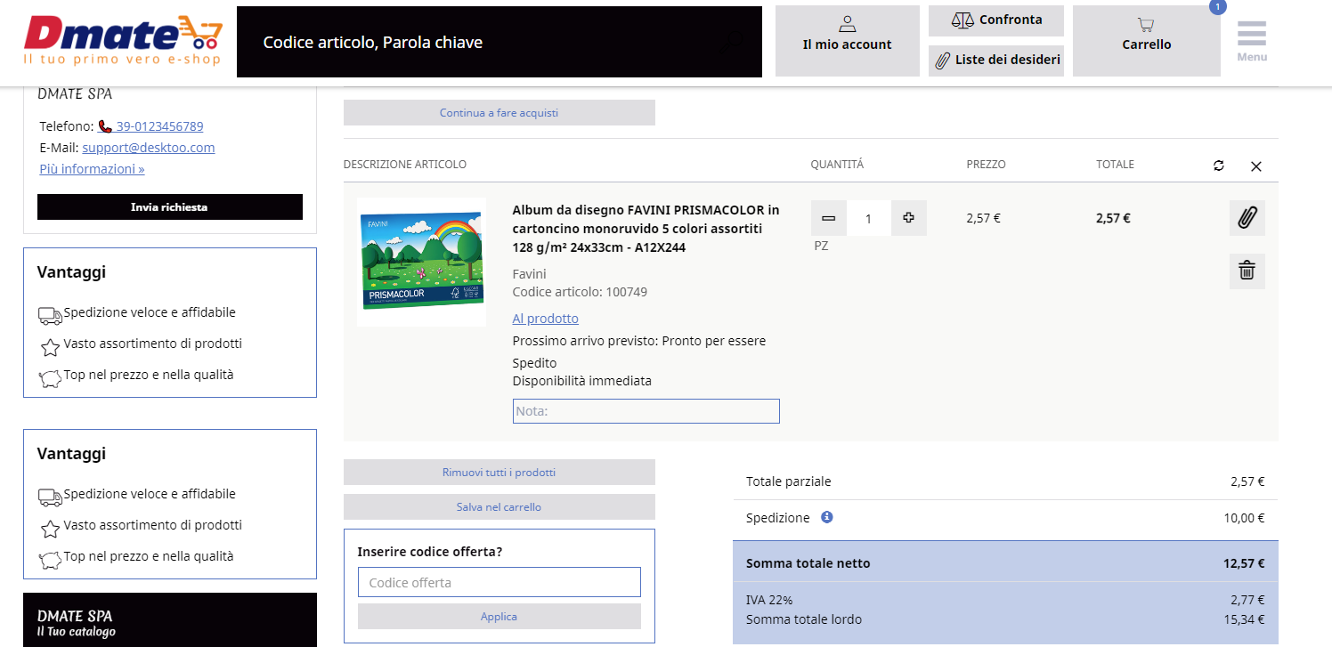
Task: Click the paperclip icon in Liste dei desideri
Action: tap(942, 61)
